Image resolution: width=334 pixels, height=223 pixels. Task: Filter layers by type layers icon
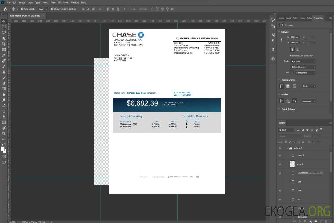307,130
